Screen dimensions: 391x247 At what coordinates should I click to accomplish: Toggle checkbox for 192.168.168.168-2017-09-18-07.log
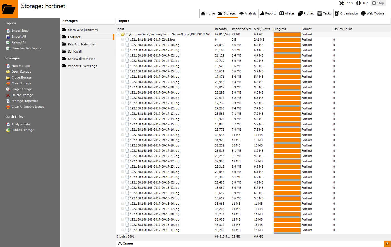coord(122,209)
